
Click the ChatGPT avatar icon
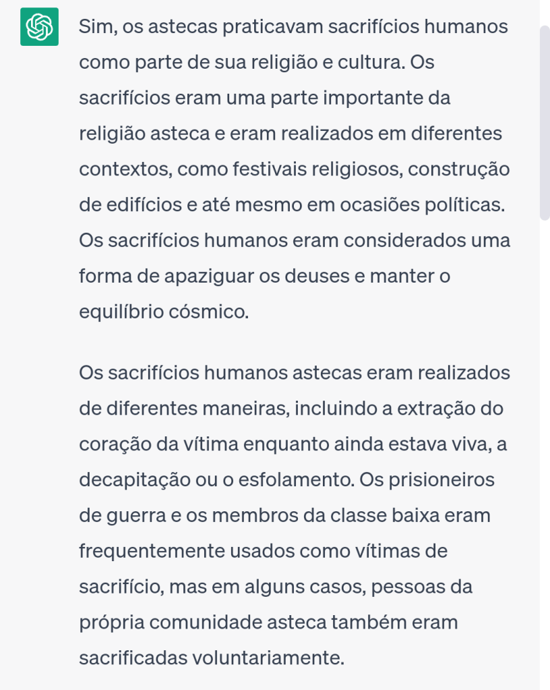pyautogui.click(x=39, y=28)
